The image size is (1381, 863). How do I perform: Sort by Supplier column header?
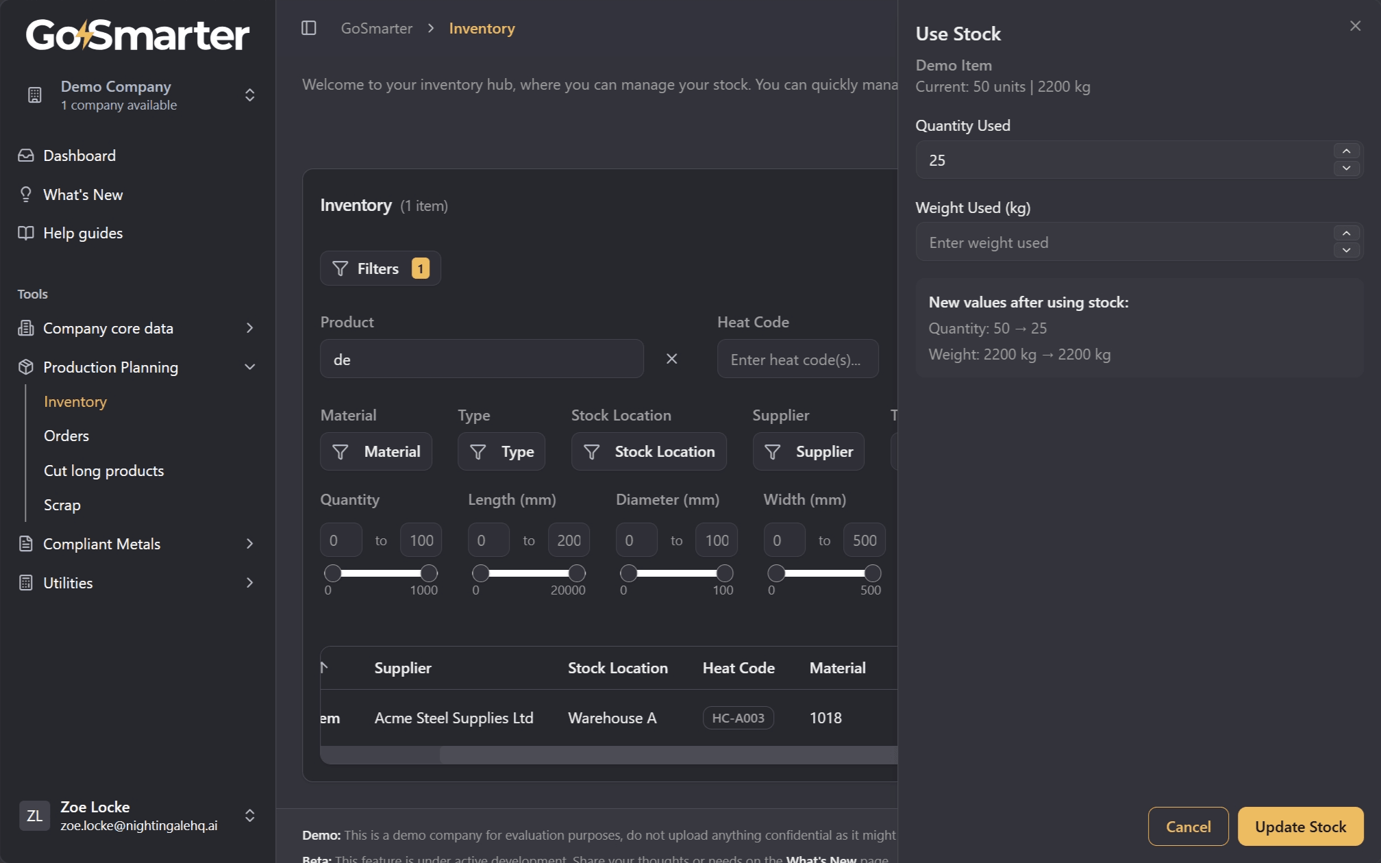coord(403,668)
